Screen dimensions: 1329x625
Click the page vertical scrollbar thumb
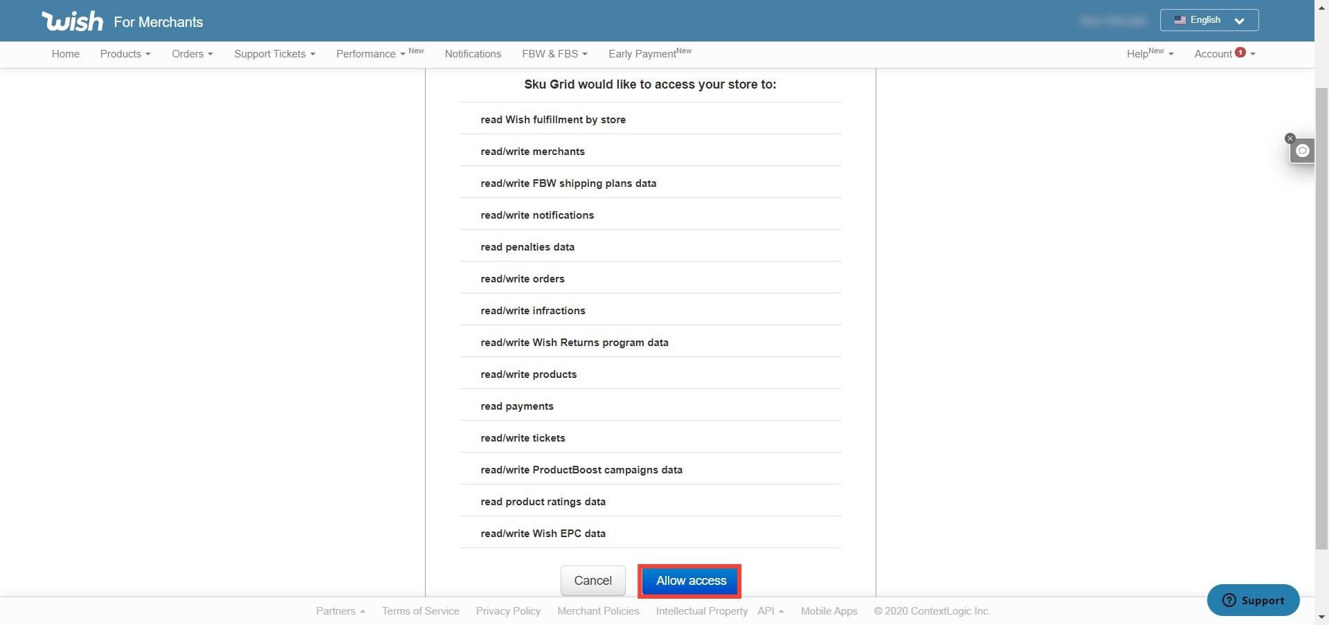[x=1321, y=318]
